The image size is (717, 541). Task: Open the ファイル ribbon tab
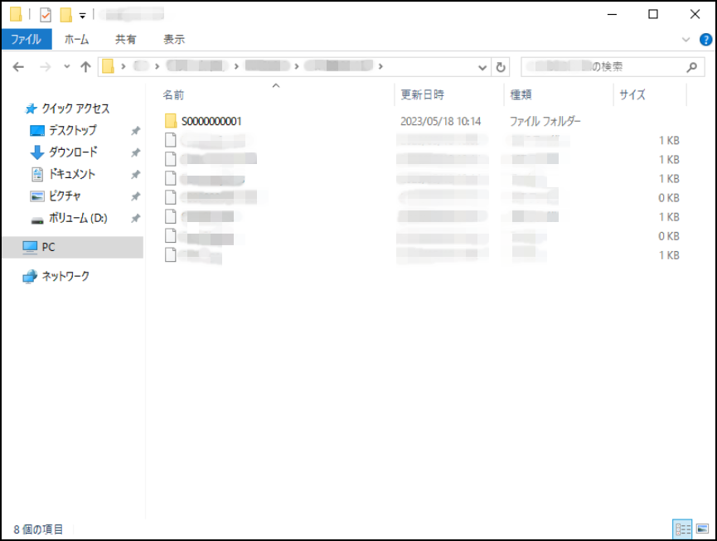click(27, 39)
